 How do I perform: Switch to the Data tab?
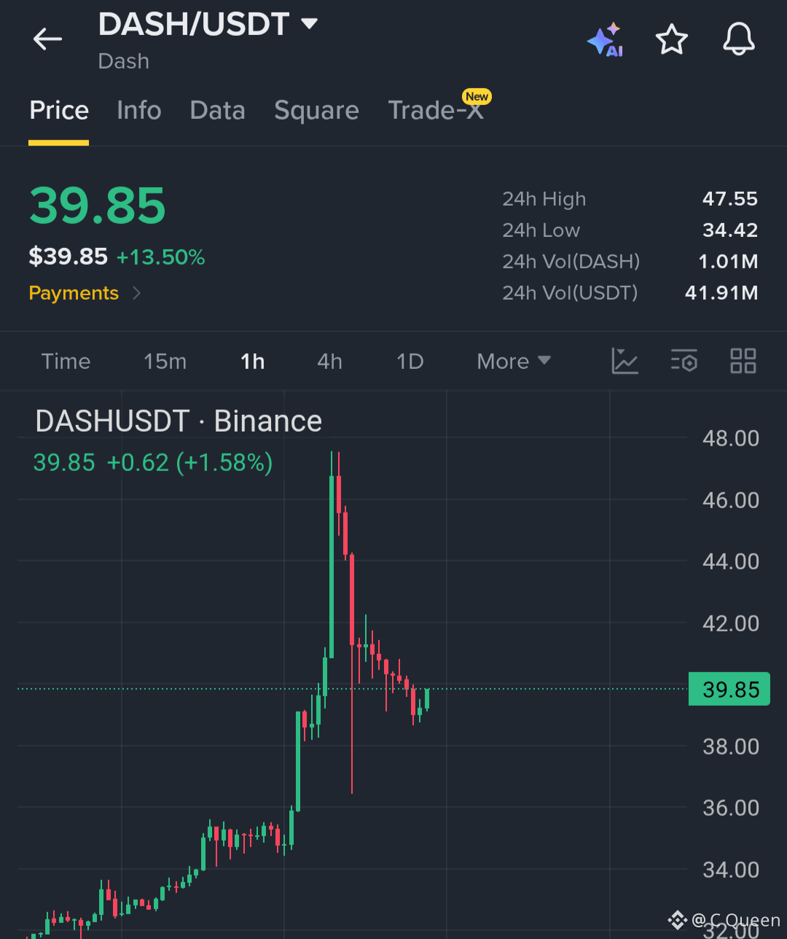217,110
